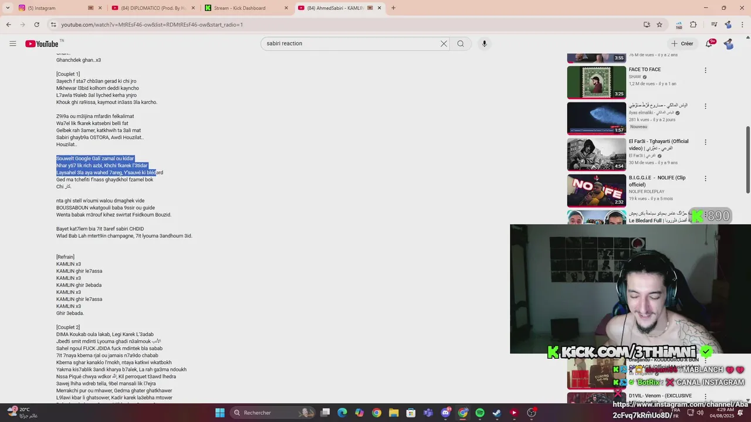Open Discord from taskbar
This screenshot has height=422, width=751.
pos(445,413)
